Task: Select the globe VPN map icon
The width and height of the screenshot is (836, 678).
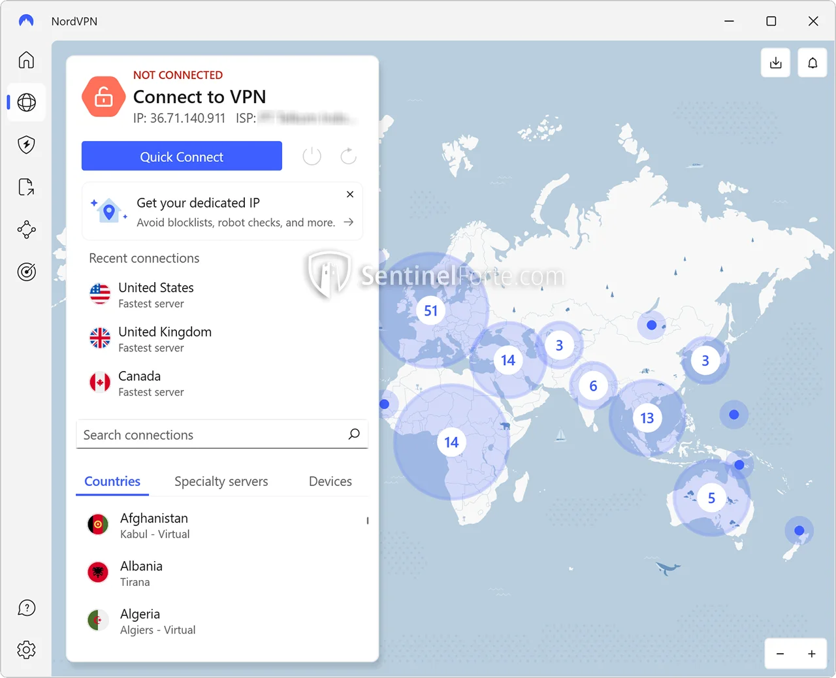Action: [27, 103]
